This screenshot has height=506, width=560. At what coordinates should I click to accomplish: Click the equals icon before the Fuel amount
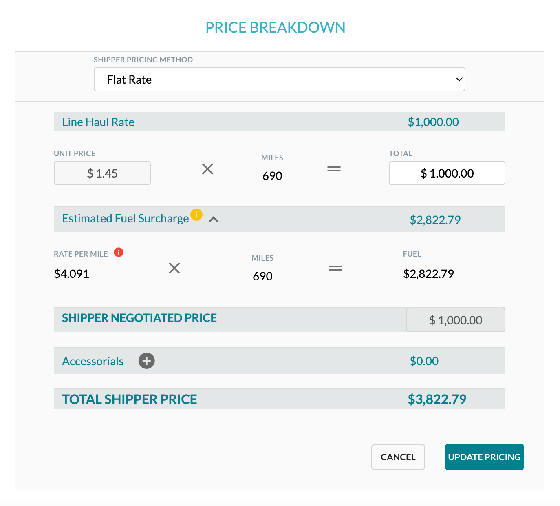pyautogui.click(x=335, y=268)
